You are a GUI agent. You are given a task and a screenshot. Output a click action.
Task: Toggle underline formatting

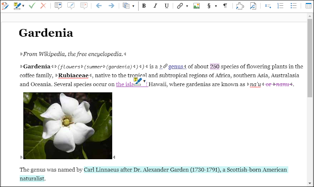coord(167,6)
